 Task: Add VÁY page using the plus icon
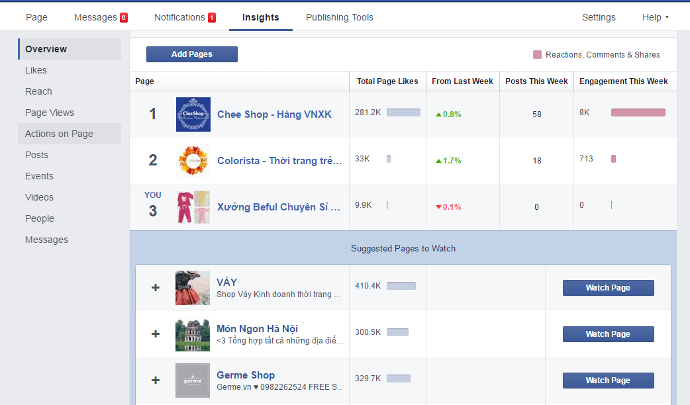pyautogui.click(x=155, y=287)
